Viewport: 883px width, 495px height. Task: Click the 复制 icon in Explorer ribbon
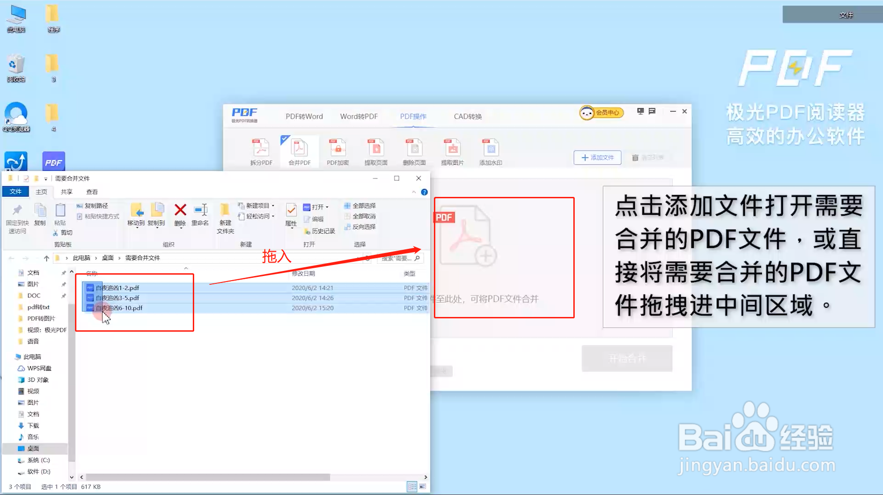point(40,215)
